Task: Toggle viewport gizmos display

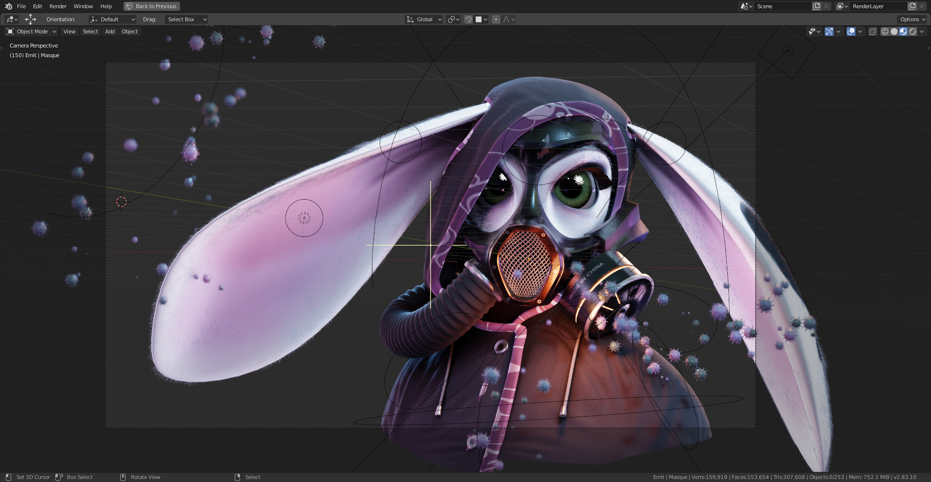Action: (829, 31)
